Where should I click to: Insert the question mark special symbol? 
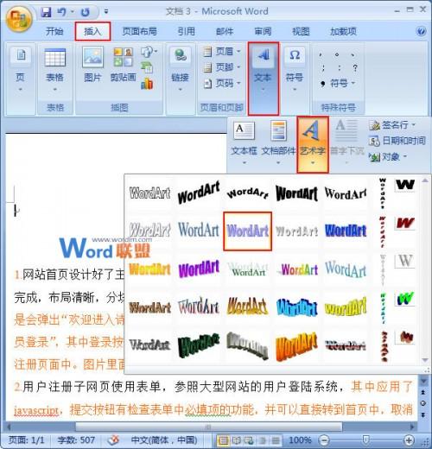point(355,67)
